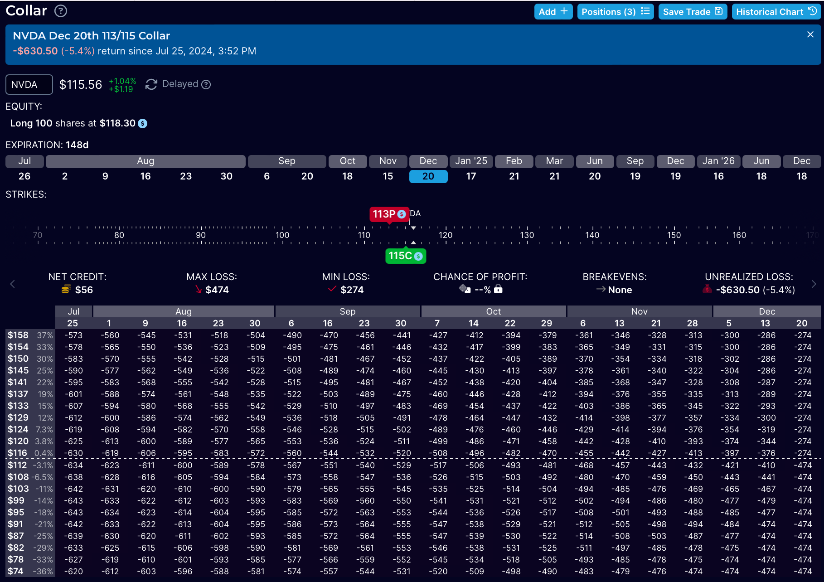Click the lock icon next to --%
Viewport: 824px width, 582px height.
click(x=498, y=289)
